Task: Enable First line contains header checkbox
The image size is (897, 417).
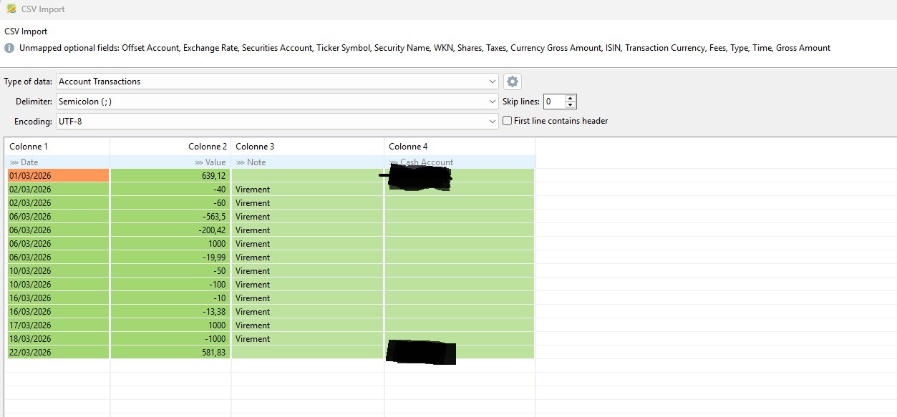Action: [508, 121]
